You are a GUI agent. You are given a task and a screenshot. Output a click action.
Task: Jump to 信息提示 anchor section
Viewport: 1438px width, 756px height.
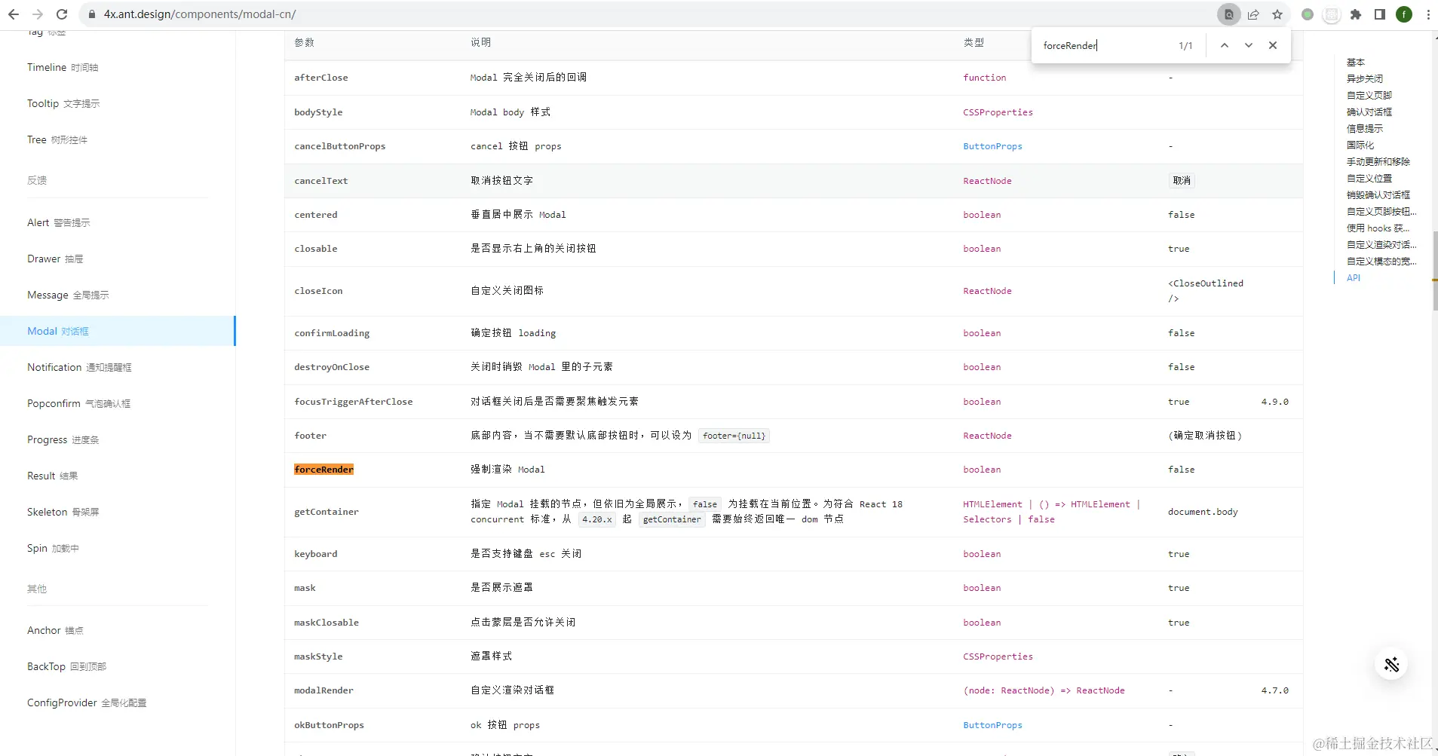(x=1365, y=128)
